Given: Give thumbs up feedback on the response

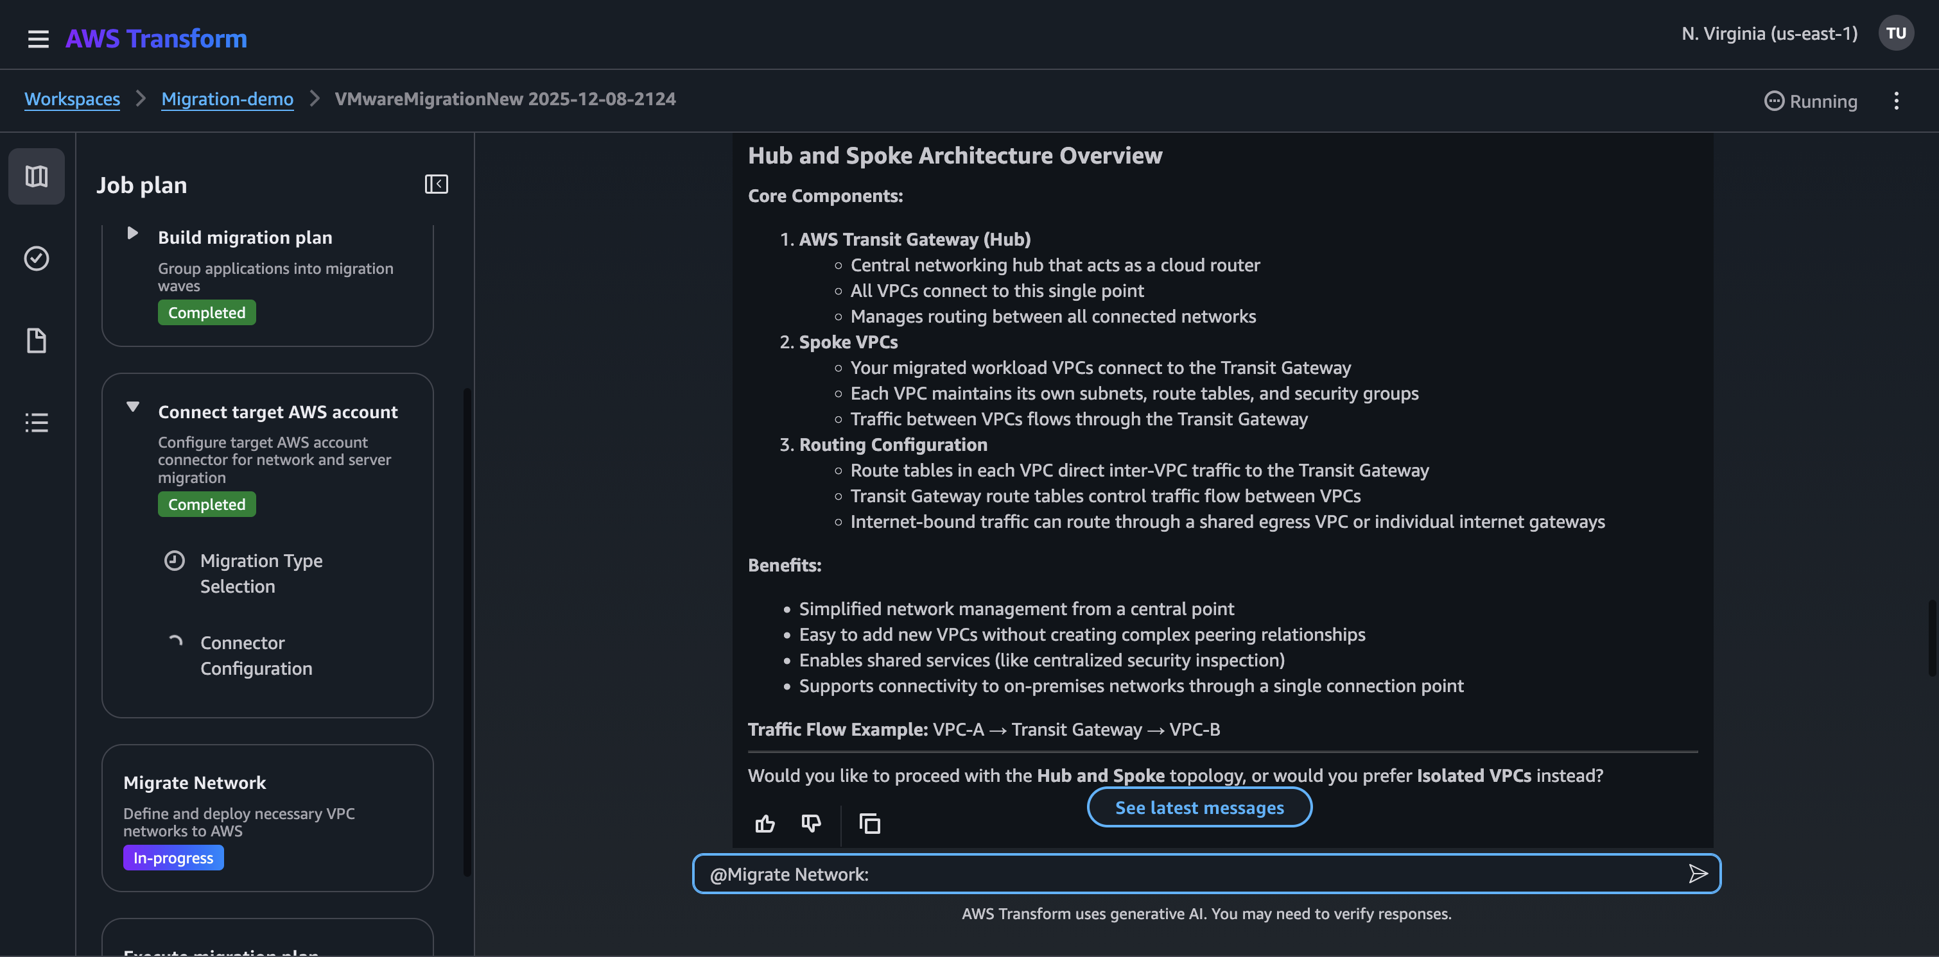Looking at the screenshot, I should click(x=765, y=823).
